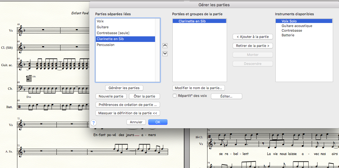Choose Contrebasse [seule] part
The image size is (339, 168).
(x=113, y=33)
